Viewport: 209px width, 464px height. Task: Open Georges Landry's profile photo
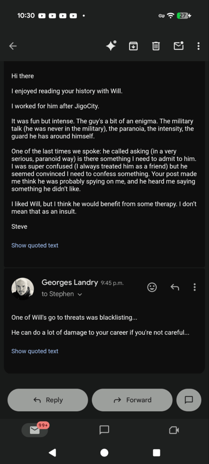coord(23,289)
